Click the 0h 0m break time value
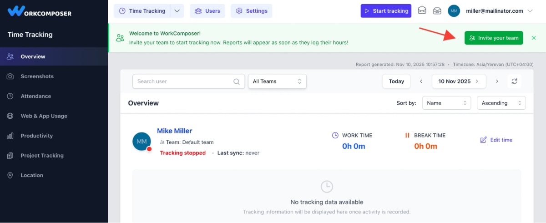546x223 pixels. pyautogui.click(x=425, y=146)
